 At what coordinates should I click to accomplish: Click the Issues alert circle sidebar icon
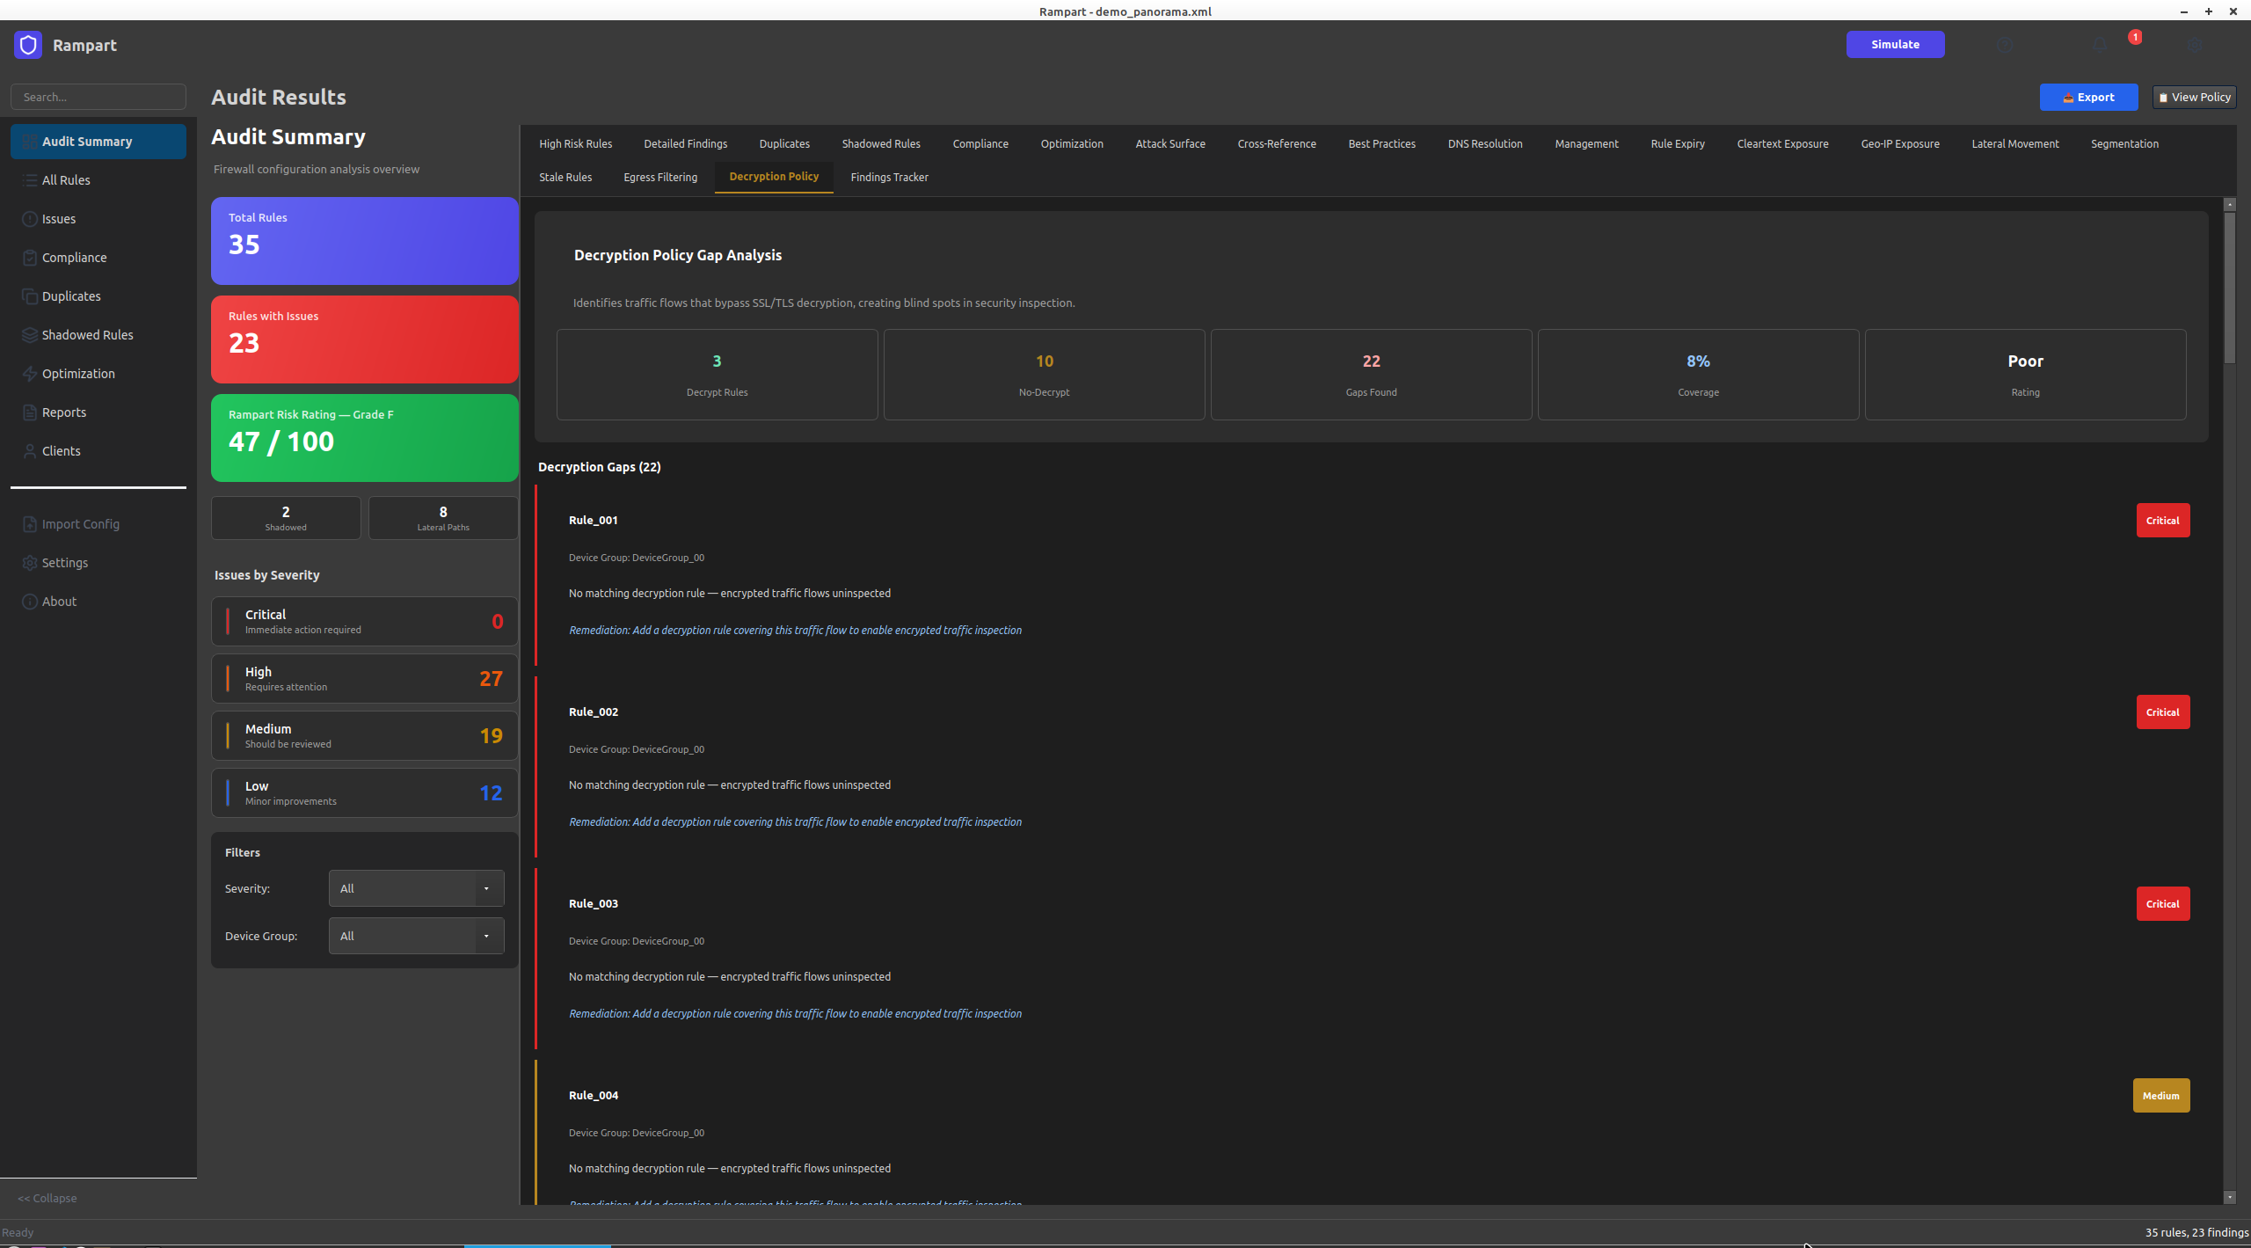[30, 219]
